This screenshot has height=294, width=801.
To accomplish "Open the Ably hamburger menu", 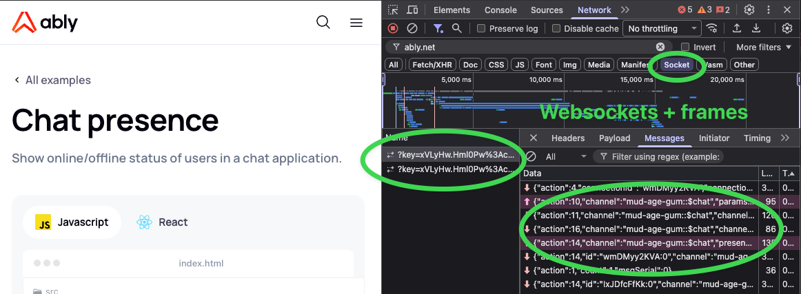I will point(356,23).
